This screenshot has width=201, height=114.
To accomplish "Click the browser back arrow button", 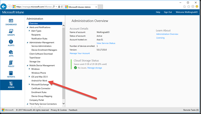I will (4, 7).
